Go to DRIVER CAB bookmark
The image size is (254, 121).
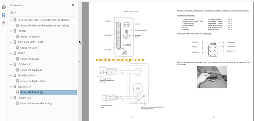24,98
